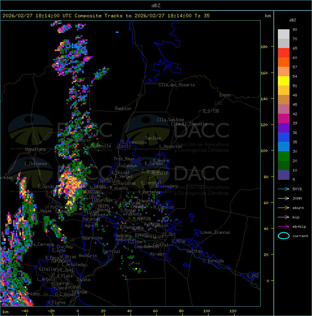Pick the light blue 35 dBZ swatch
Image resolution: width=312 pixels, height=316 pixels.
tap(283, 146)
